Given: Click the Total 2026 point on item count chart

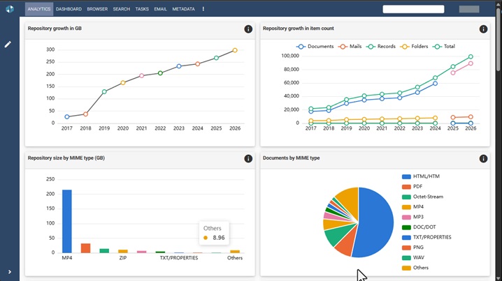Looking at the screenshot, I should (471, 57).
